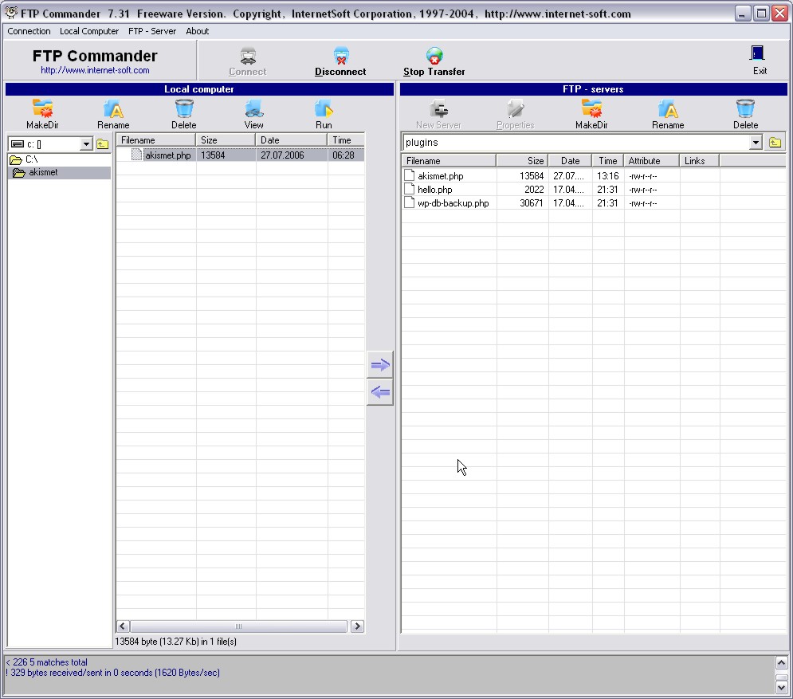This screenshot has height=699, width=793.
Task: Click remote akismet.php file icon
Action: pyautogui.click(x=410, y=175)
